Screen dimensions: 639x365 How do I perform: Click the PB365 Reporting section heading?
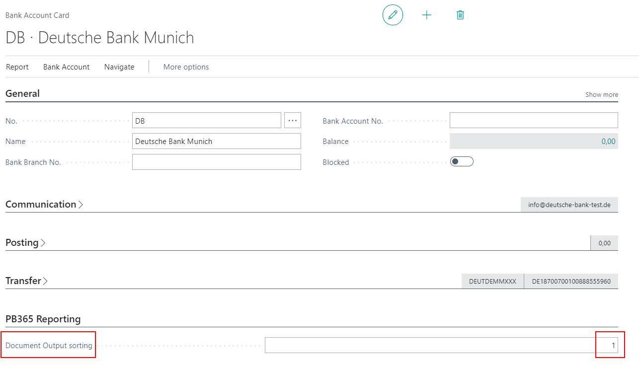coord(43,319)
